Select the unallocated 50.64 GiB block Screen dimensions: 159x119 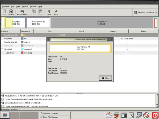click(x=102, y=23)
